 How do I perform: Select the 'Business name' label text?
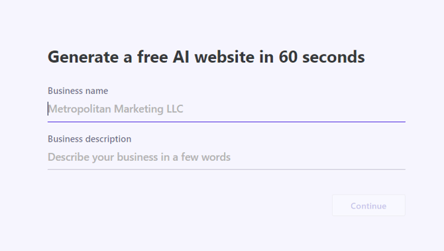tap(78, 91)
